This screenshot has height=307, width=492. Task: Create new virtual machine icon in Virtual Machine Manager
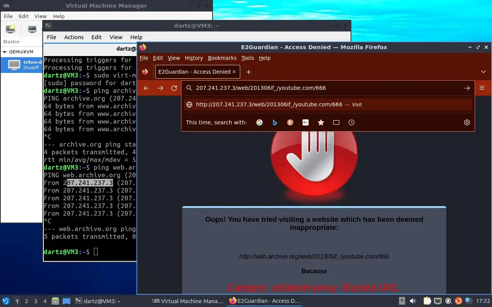click(x=10, y=29)
